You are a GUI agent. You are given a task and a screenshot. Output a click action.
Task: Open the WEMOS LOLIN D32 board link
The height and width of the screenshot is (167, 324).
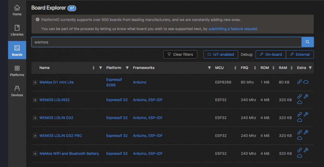pyautogui.click(x=56, y=118)
